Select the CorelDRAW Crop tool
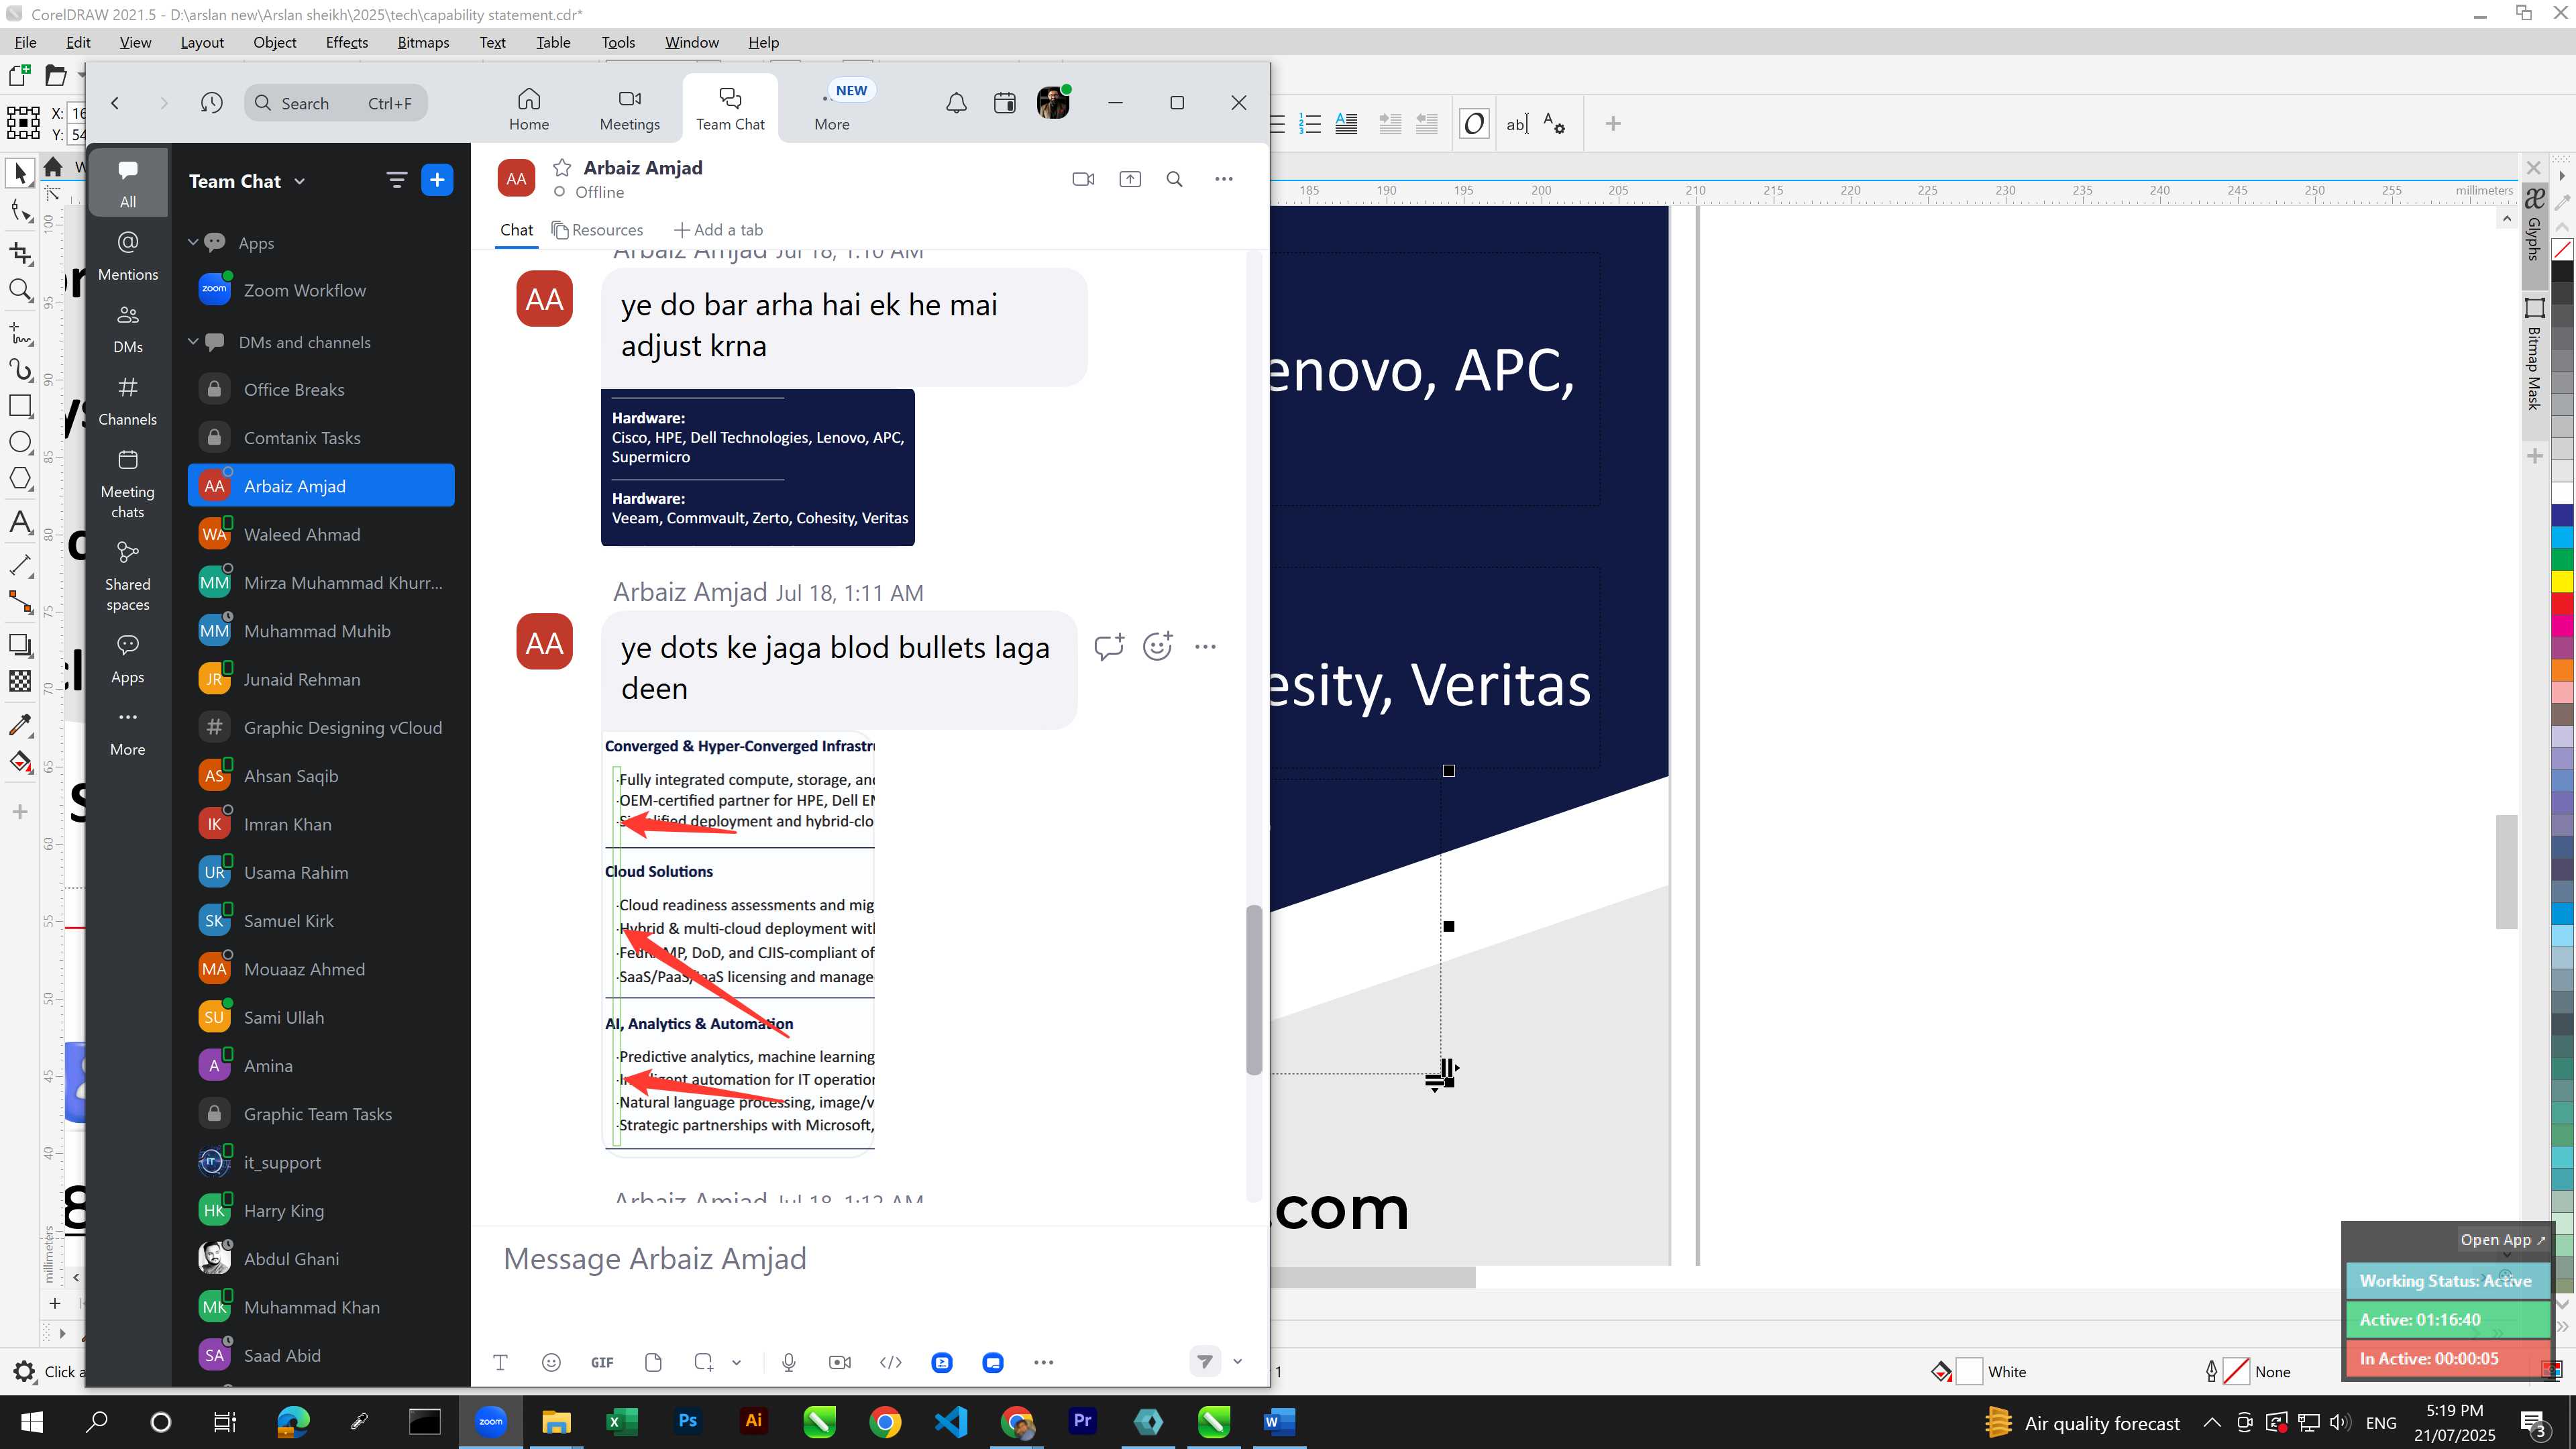This screenshot has width=2576, height=1449. click(x=20, y=253)
